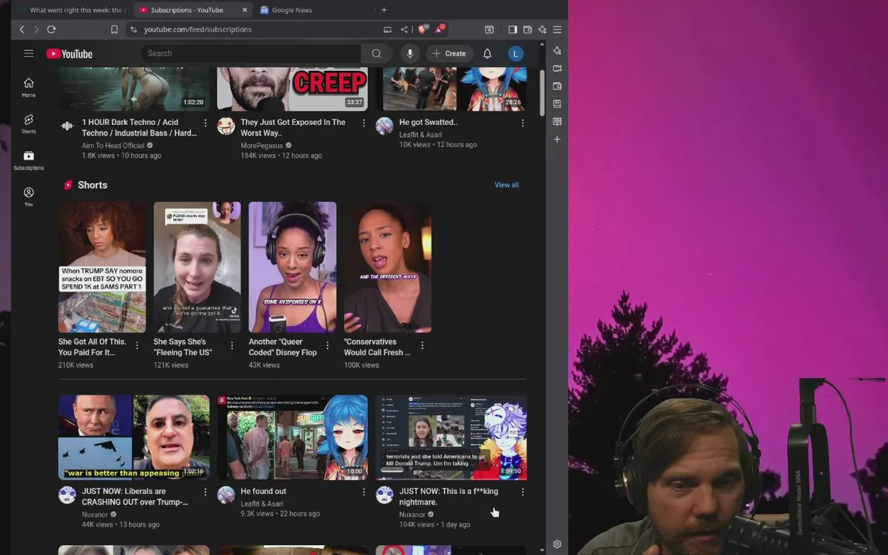Open side panel settings gear

(557, 544)
